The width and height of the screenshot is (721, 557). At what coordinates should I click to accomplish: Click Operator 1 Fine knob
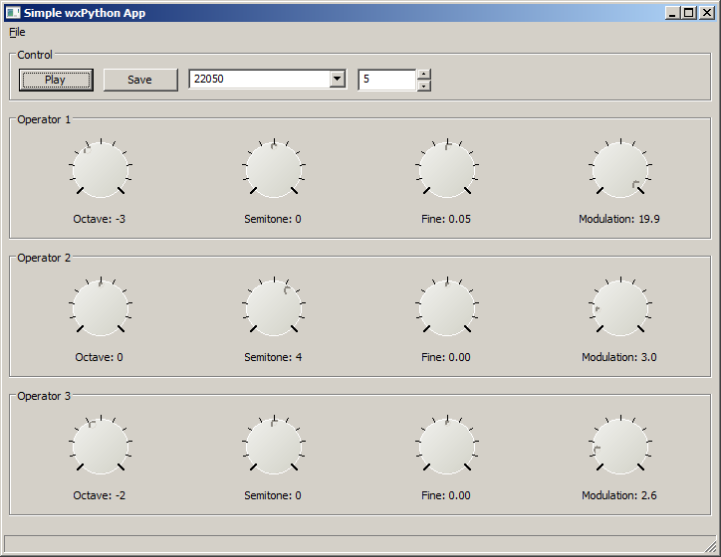point(447,169)
